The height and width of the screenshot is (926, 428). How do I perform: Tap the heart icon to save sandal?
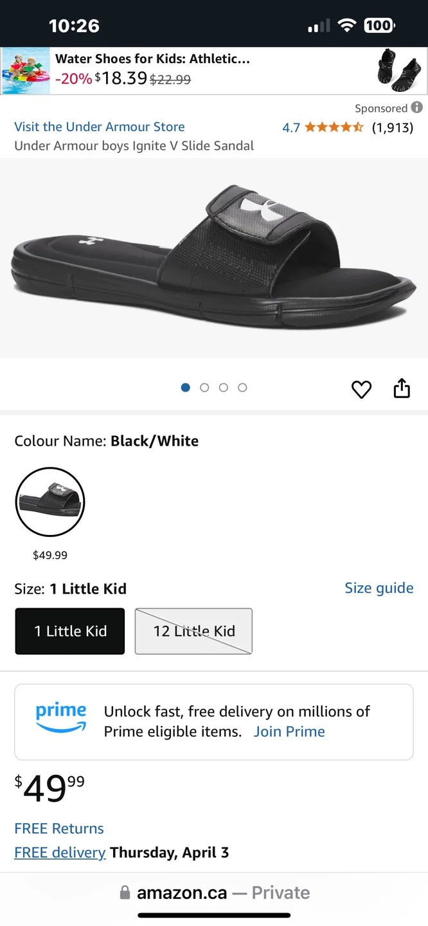361,389
